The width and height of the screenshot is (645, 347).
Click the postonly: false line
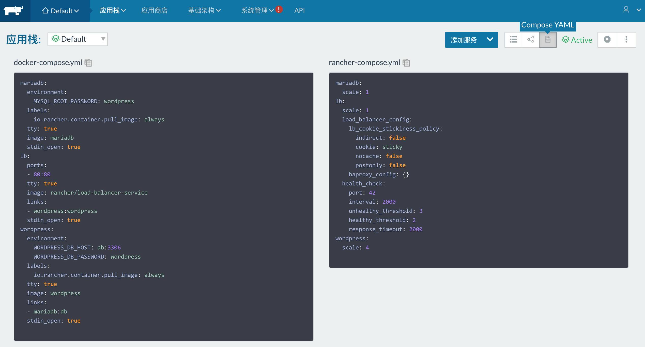(380, 165)
